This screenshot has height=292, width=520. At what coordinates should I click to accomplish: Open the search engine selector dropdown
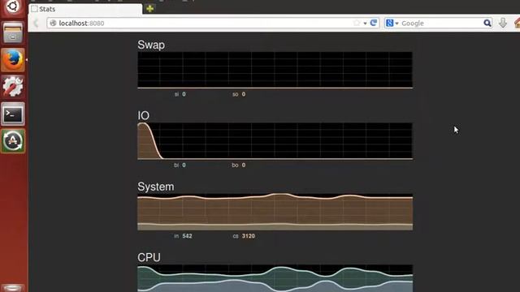tap(392, 24)
